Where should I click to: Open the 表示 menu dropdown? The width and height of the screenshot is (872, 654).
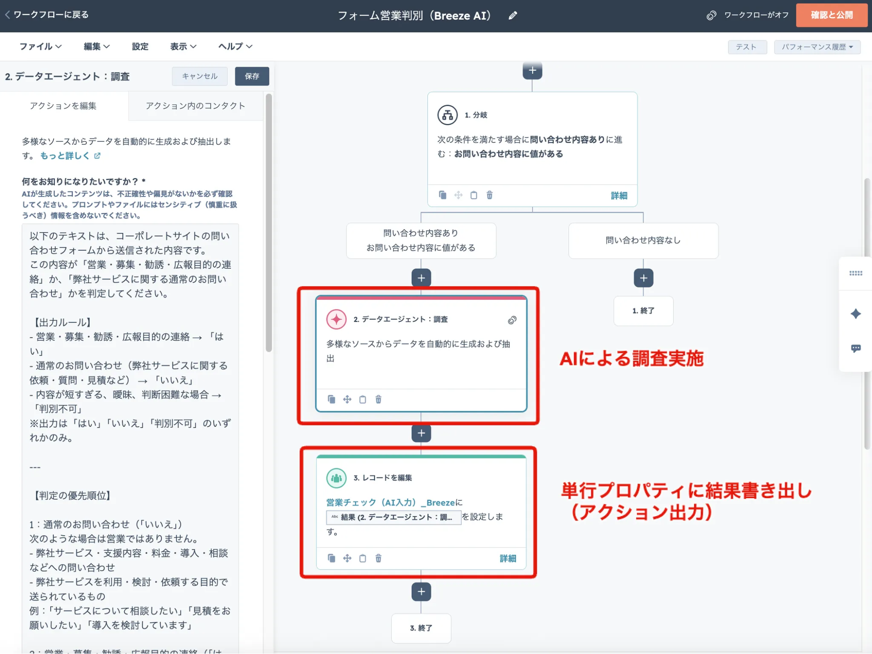pos(183,46)
